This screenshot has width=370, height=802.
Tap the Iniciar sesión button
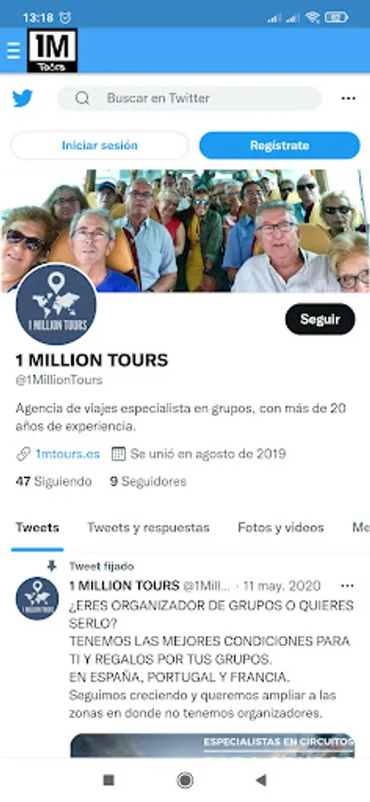[99, 145]
